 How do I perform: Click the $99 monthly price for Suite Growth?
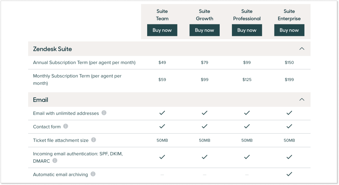tap(204, 80)
